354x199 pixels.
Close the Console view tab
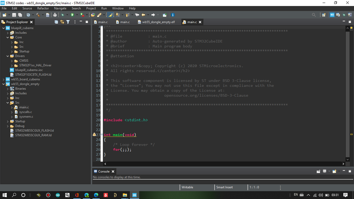tap(113, 171)
